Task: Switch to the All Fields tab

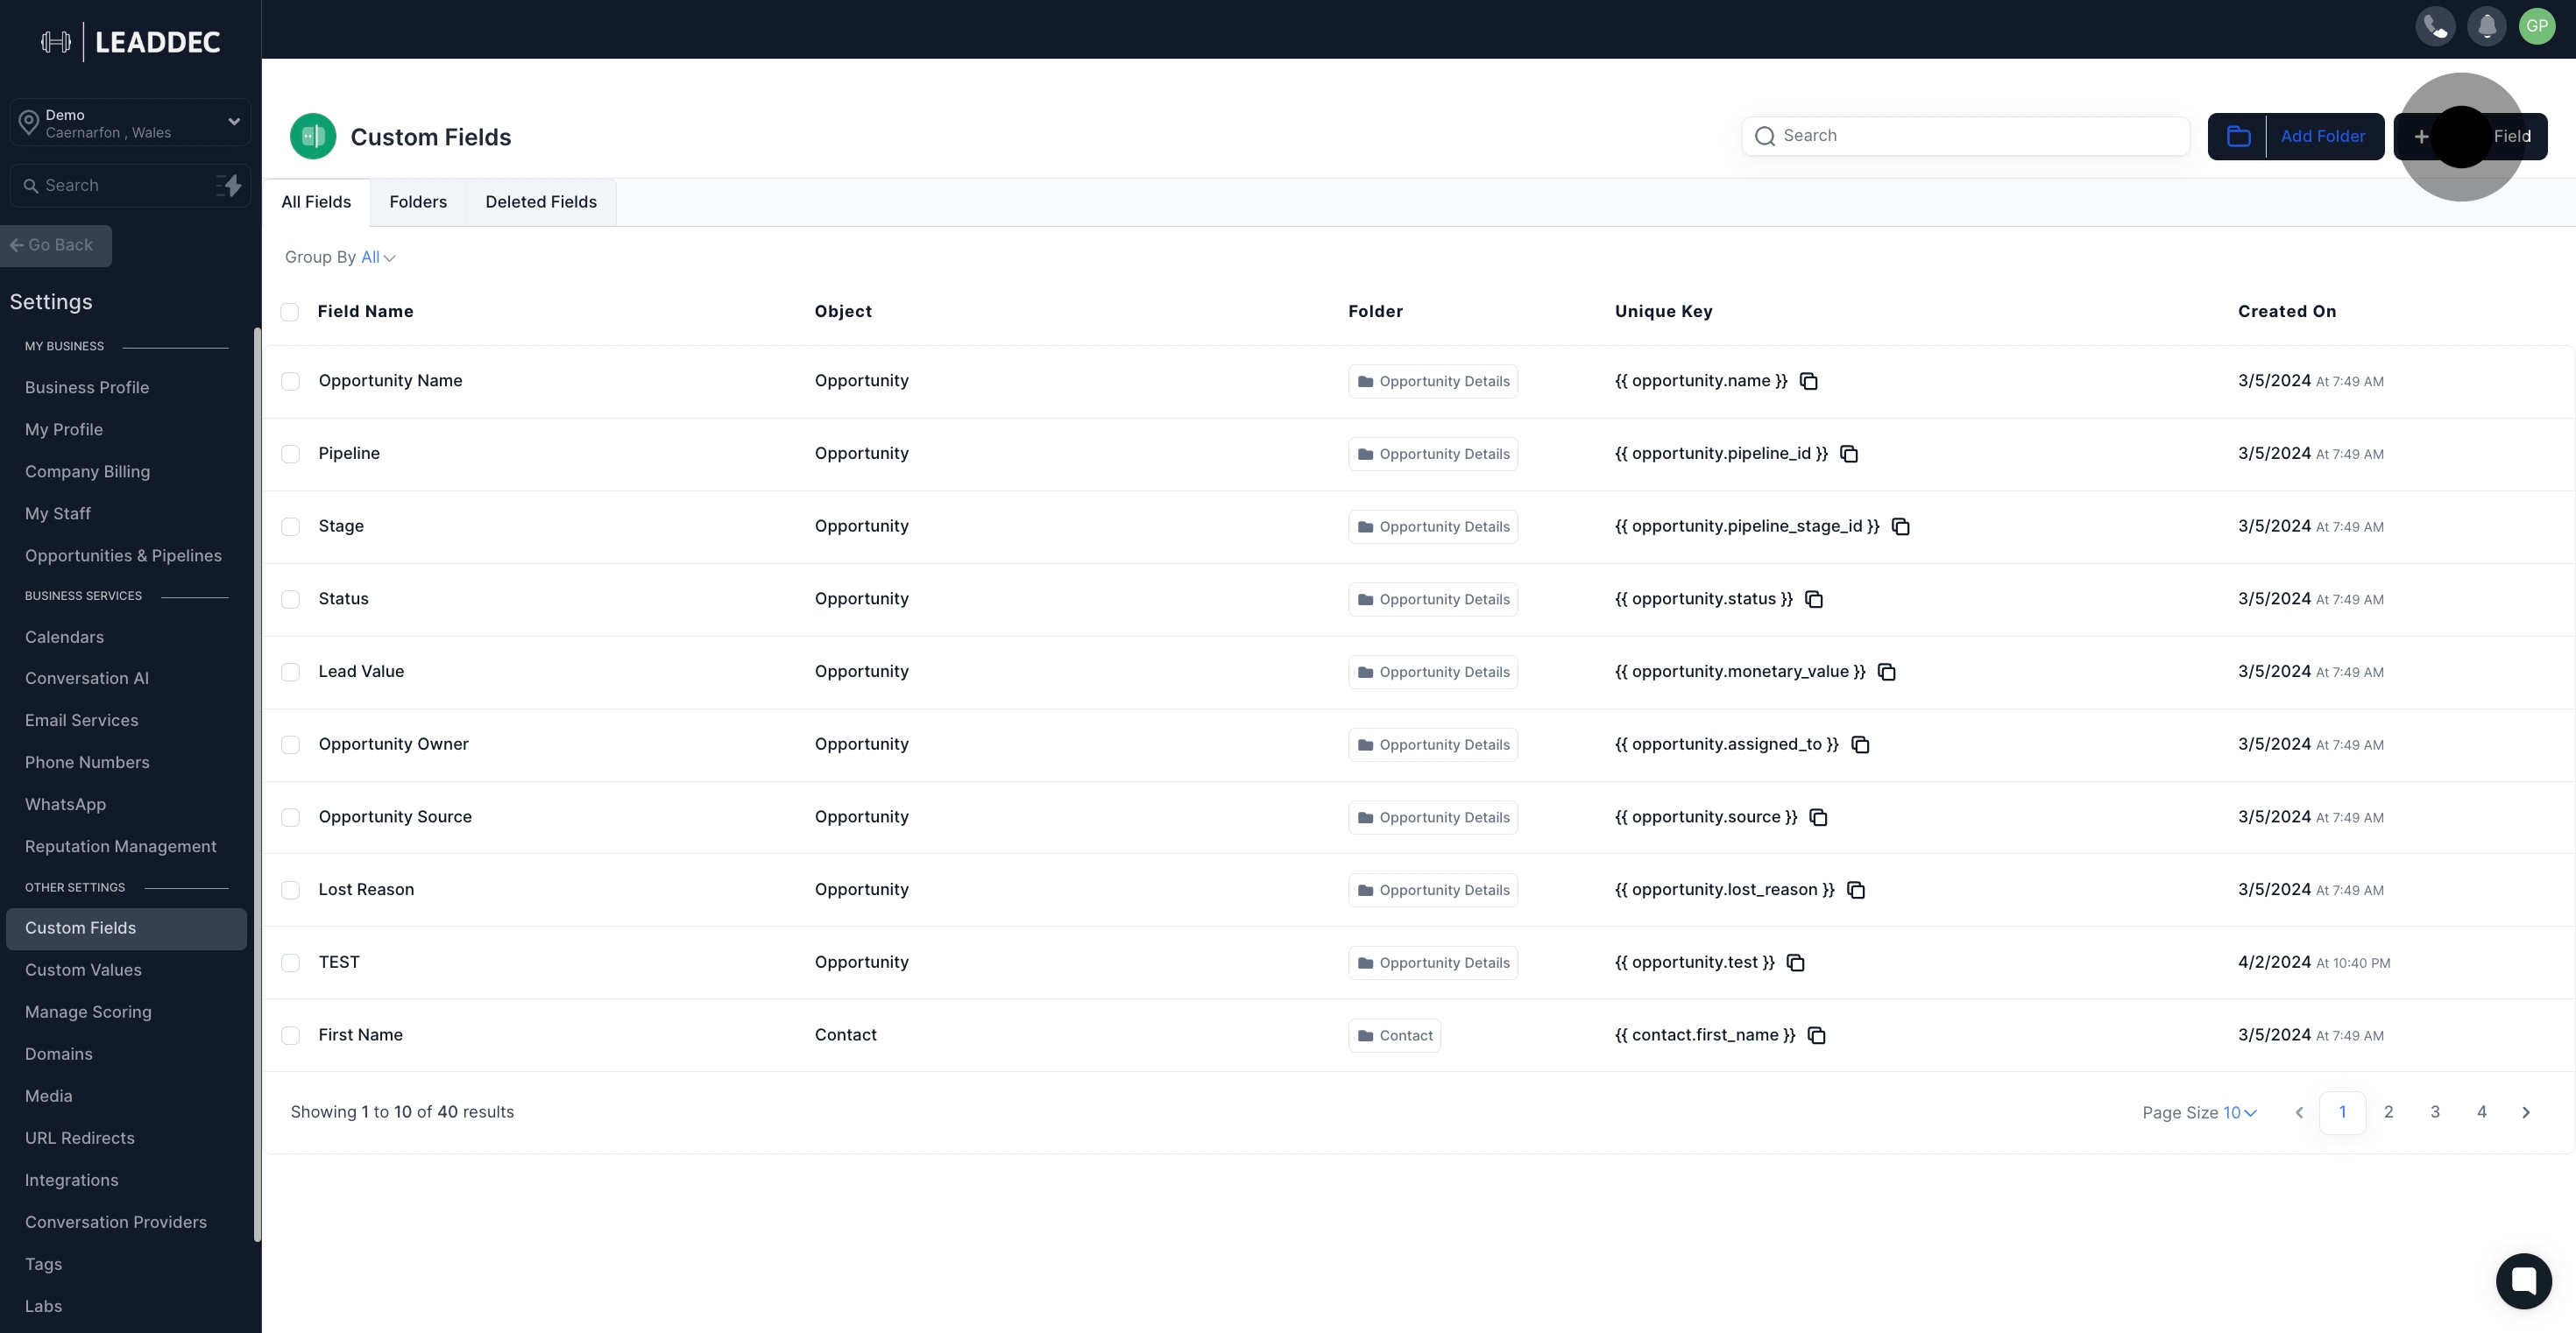Action: (x=316, y=203)
